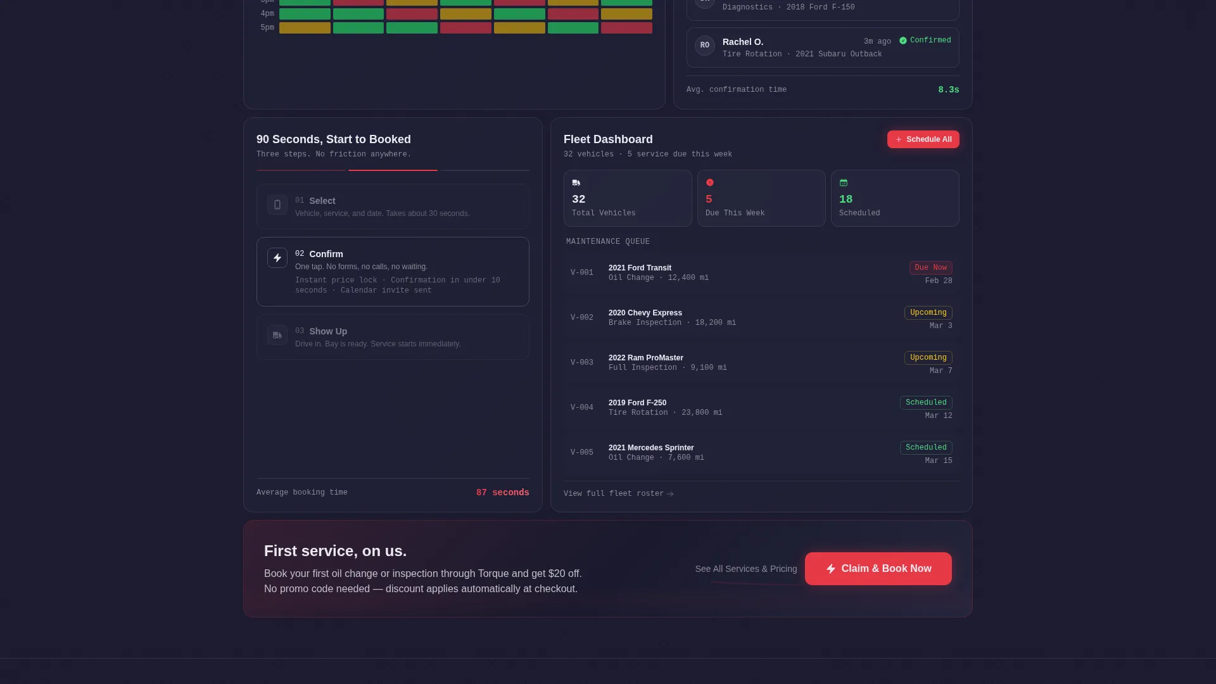Click the third step progress bar segment

click(x=485, y=170)
